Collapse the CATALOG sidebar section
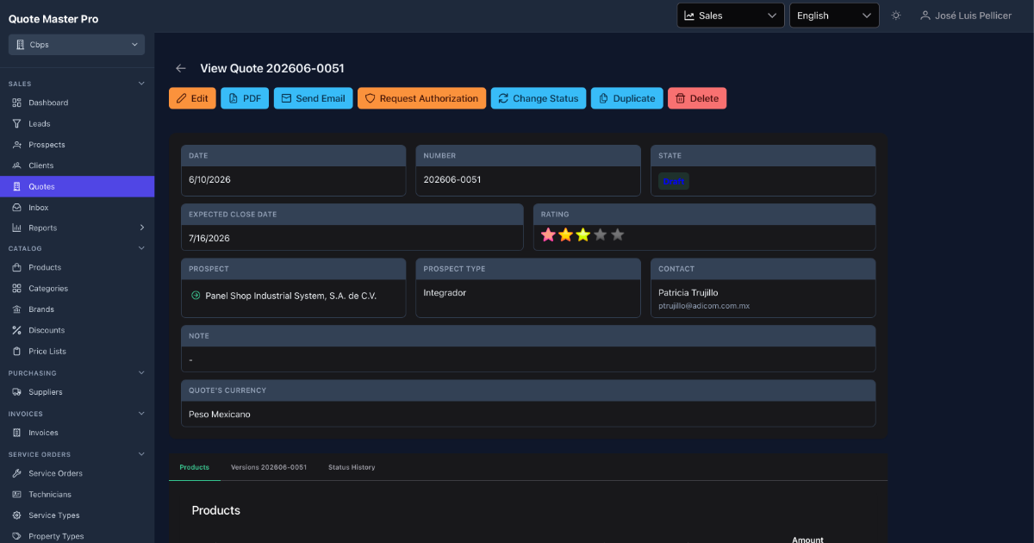1034x543 pixels. 142,248
